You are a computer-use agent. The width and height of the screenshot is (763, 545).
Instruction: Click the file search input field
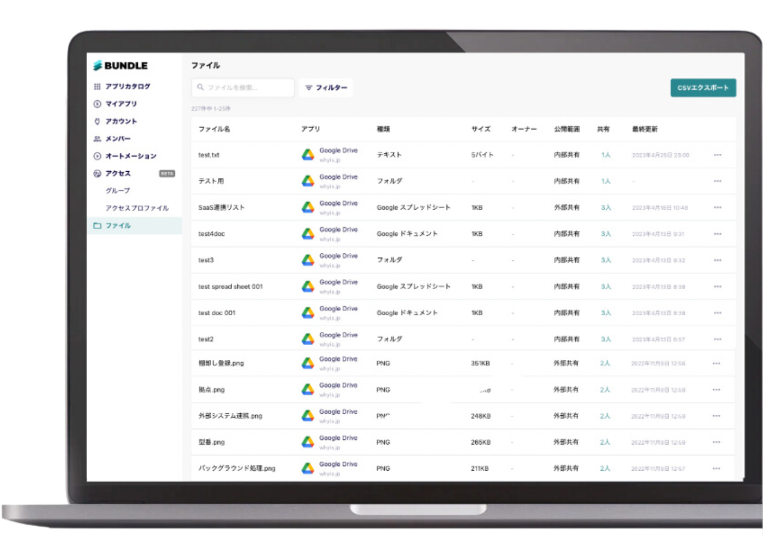(x=243, y=88)
